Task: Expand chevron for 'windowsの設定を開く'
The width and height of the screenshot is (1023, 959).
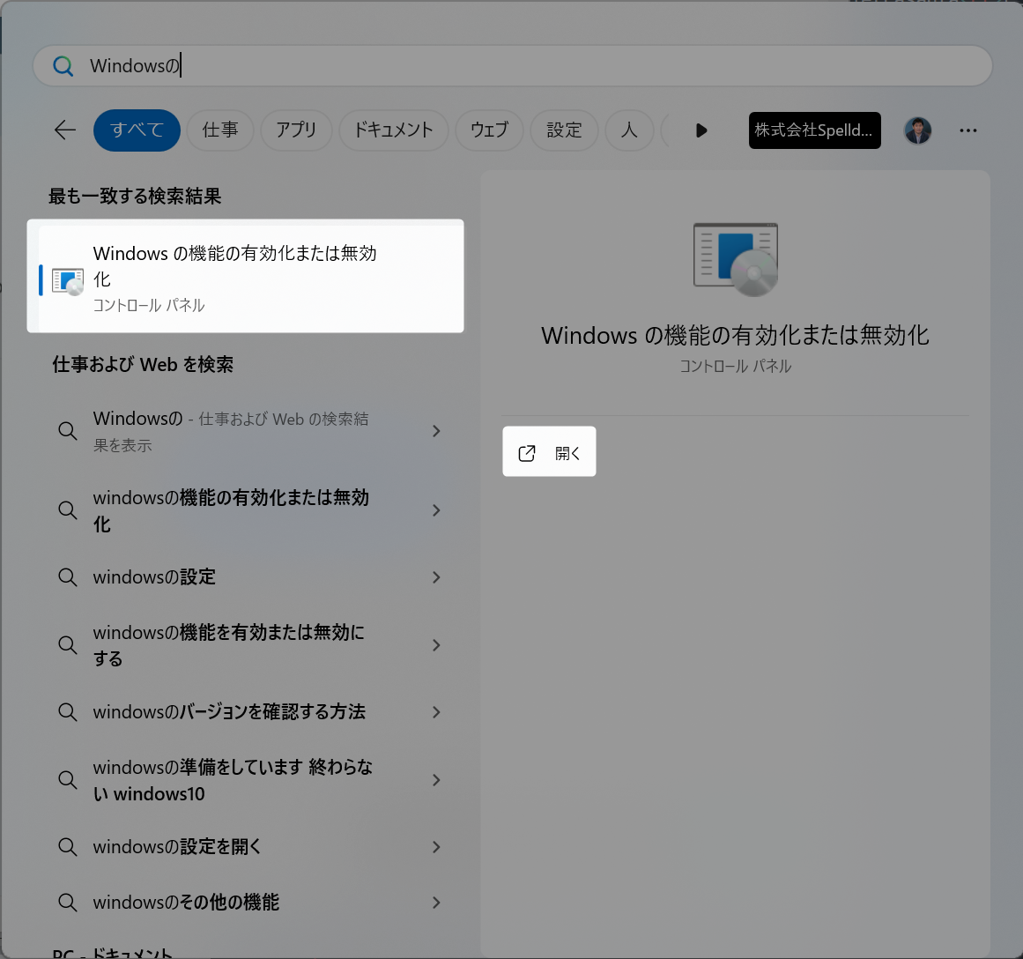Action: pos(436,847)
